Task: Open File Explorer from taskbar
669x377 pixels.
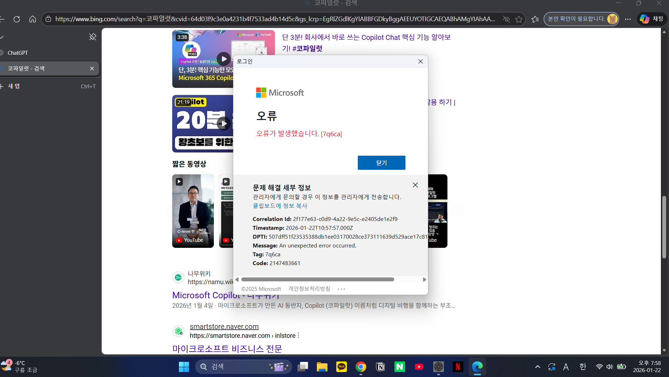Action: point(322,367)
